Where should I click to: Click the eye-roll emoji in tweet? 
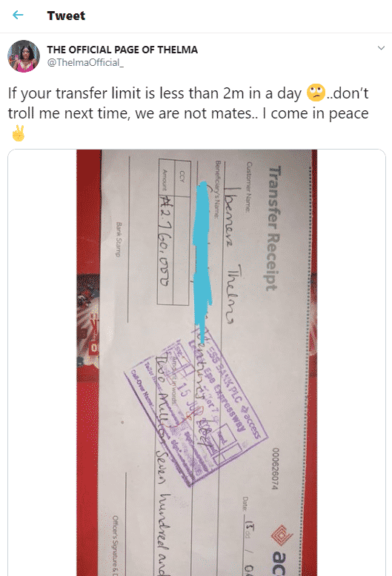(x=316, y=93)
